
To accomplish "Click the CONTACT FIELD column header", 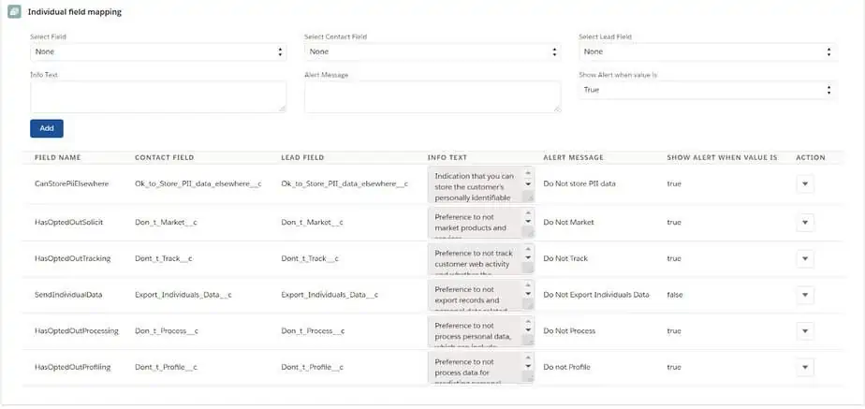I will pyautogui.click(x=165, y=157).
